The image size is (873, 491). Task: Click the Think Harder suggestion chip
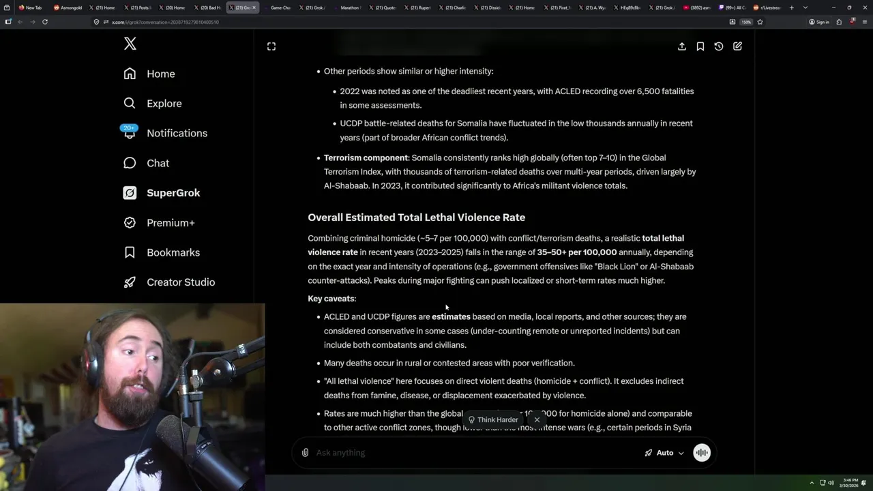(492, 420)
